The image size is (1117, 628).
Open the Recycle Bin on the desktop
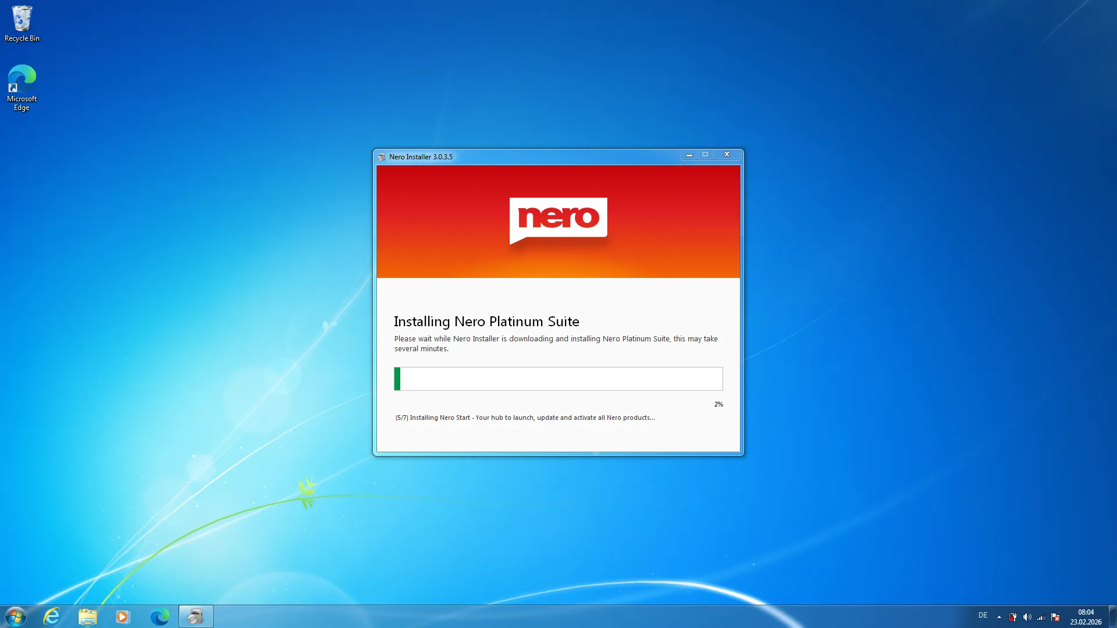[22, 17]
